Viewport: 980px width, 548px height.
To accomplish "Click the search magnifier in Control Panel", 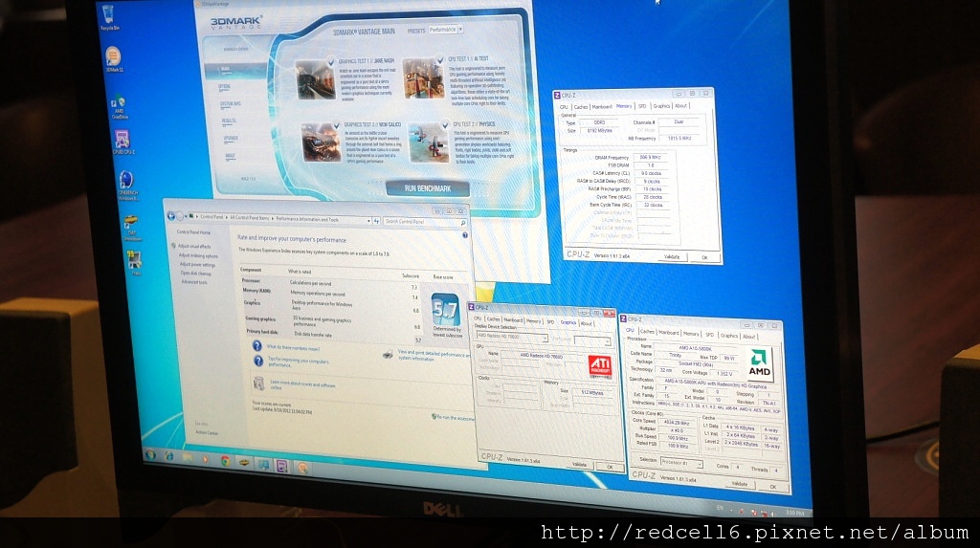I will click(x=463, y=223).
